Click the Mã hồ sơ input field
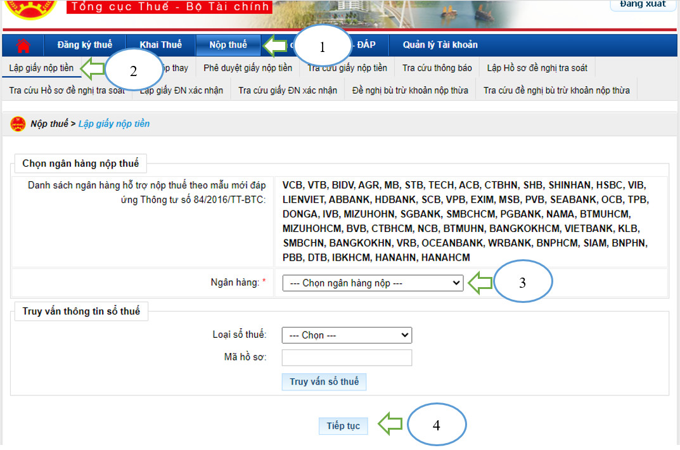 click(347, 357)
